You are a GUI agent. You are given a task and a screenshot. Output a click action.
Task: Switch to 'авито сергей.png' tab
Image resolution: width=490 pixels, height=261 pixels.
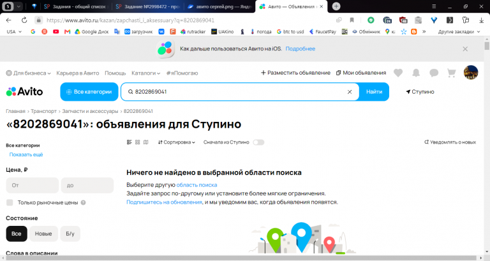[220, 6]
